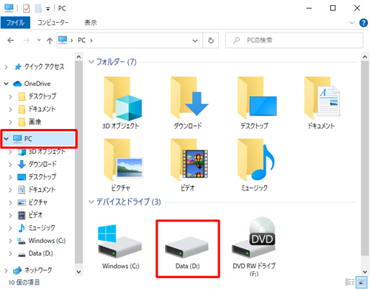
Task: Open customize quick access toolbar dropdown
Action: [48, 9]
